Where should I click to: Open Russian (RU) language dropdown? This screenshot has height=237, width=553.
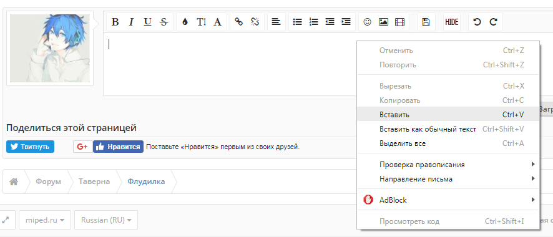coord(106,220)
